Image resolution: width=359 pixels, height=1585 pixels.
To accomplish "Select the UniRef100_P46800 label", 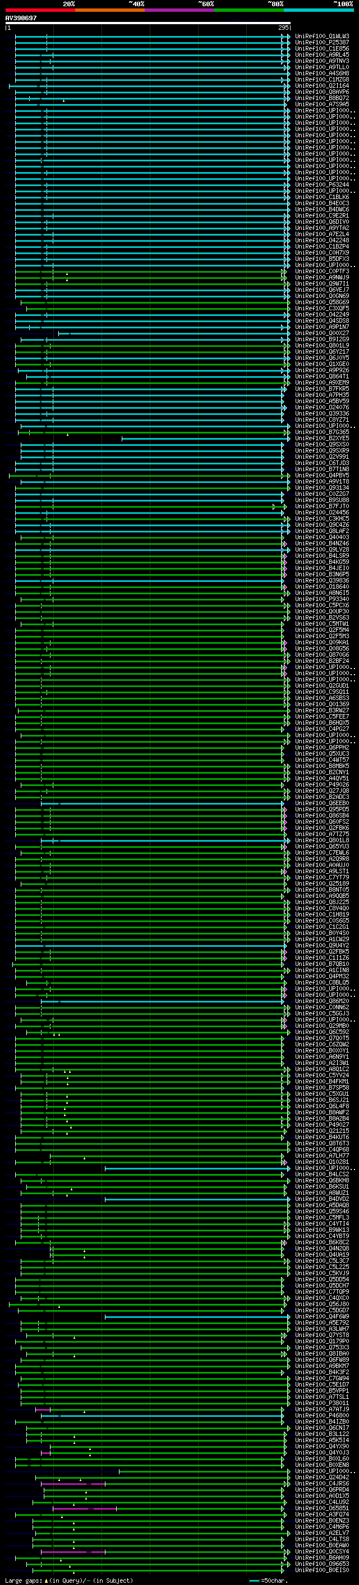I will coord(322,1415).
